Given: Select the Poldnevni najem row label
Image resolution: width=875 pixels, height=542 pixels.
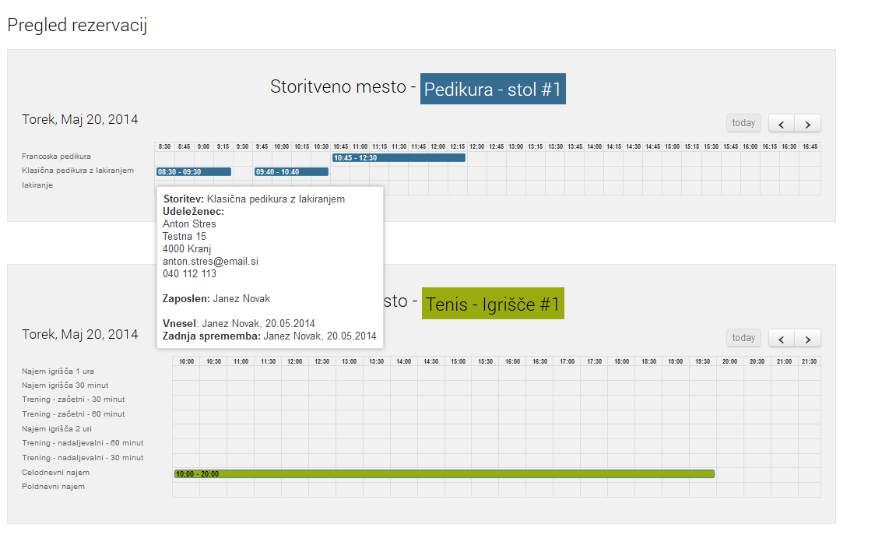Looking at the screenshot, I should coord(53,487).
